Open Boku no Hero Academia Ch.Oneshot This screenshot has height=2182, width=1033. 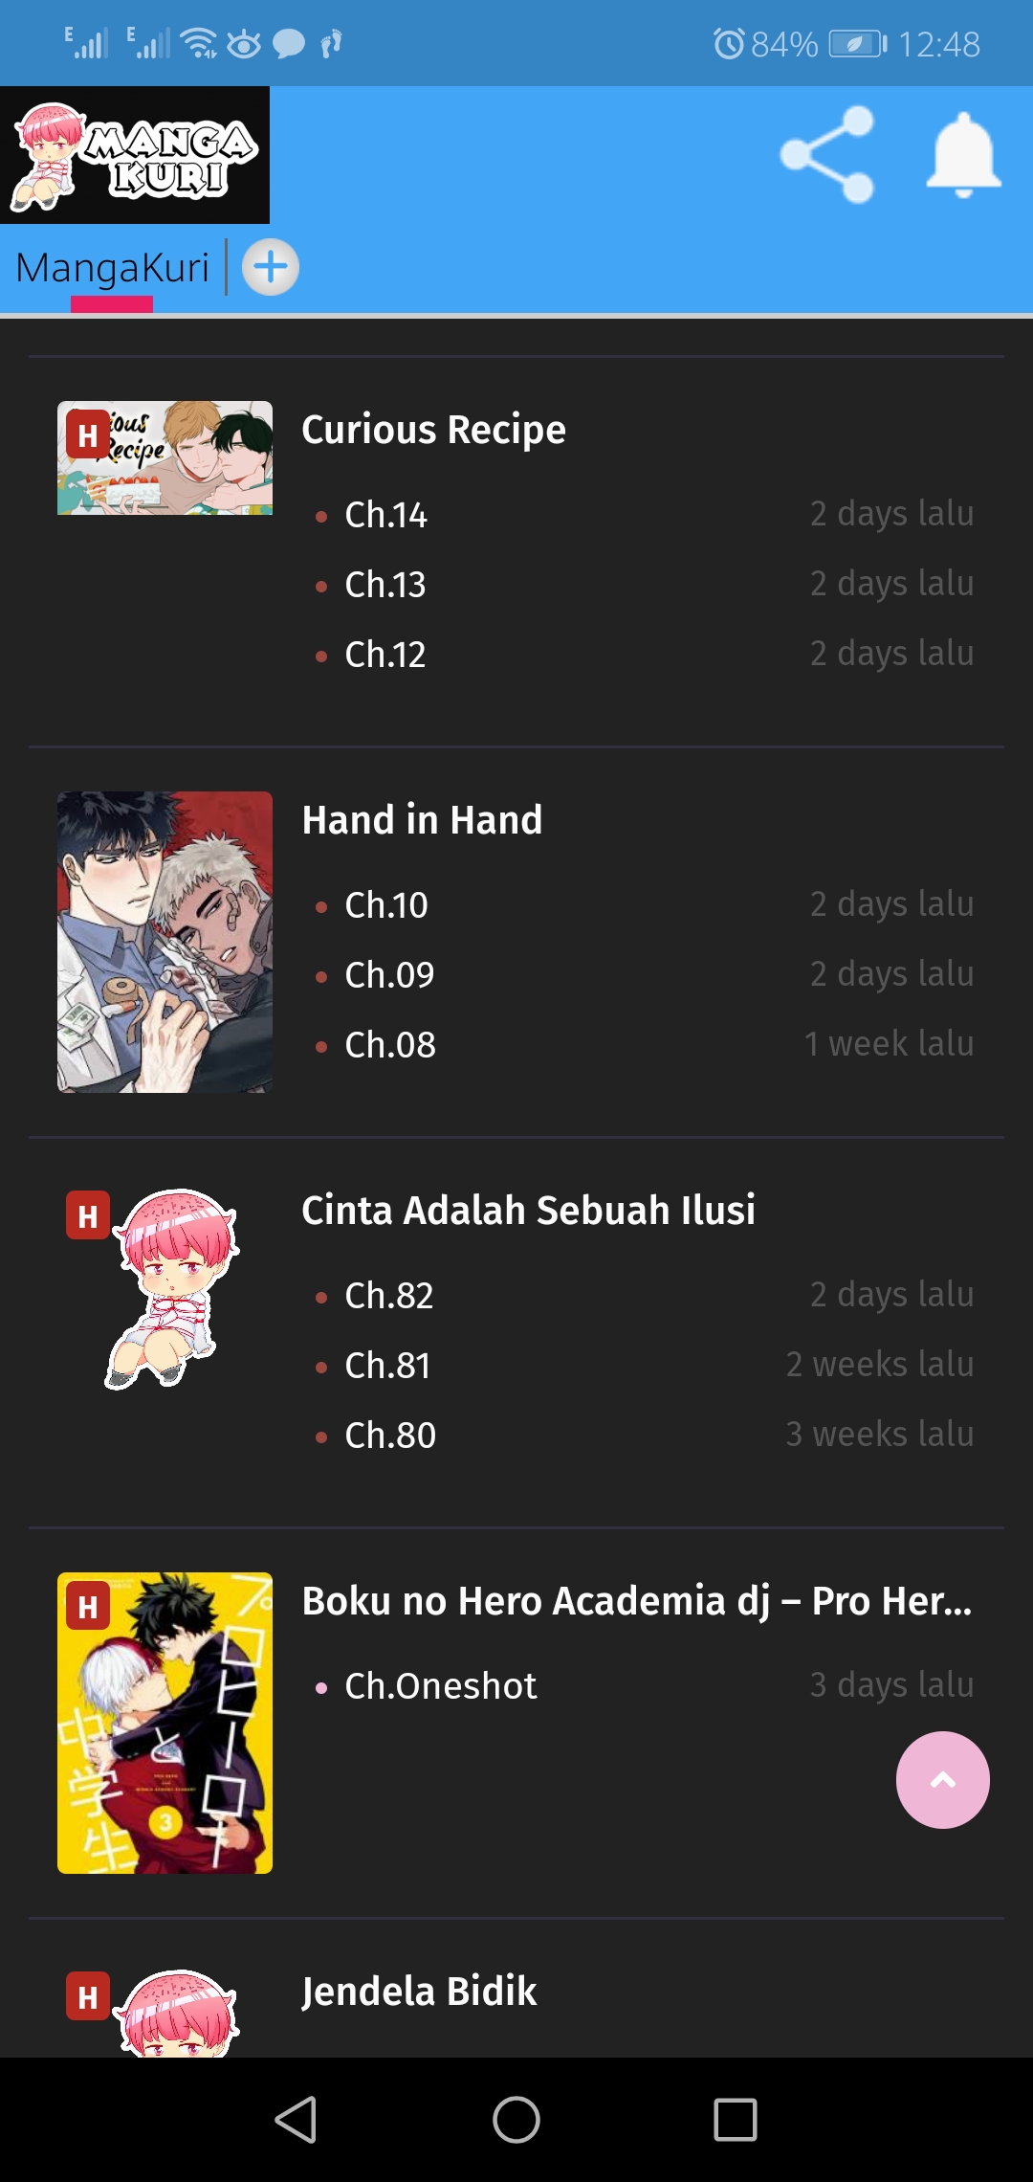[x=440, y=1686]
